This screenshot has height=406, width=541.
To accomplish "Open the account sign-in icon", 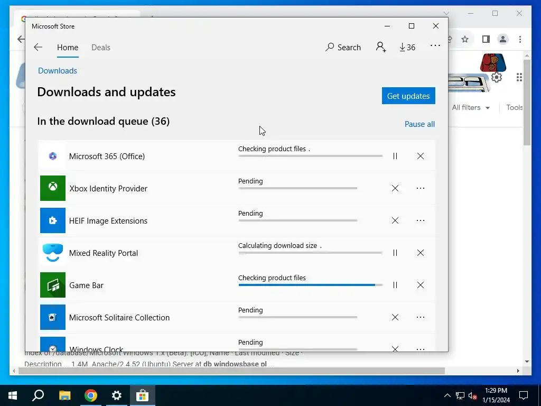I will [x=381, y=47].
